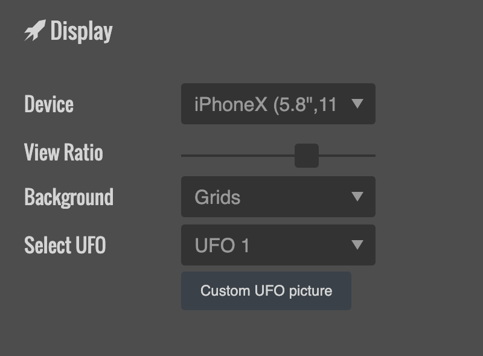
Task: Click the Background dropdown arrow
Action: (357, 197)
